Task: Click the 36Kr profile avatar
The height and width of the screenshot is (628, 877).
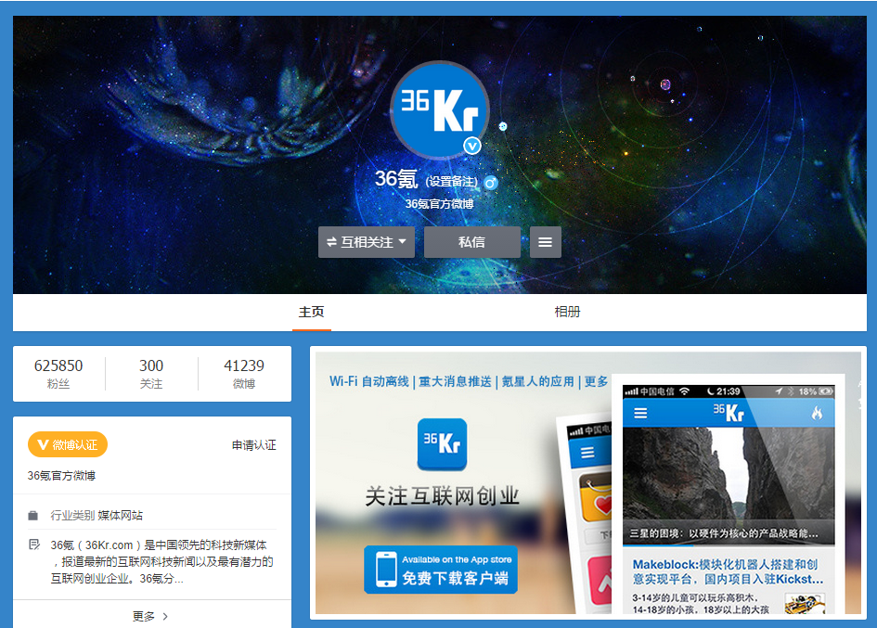Action: pos(440,109)
